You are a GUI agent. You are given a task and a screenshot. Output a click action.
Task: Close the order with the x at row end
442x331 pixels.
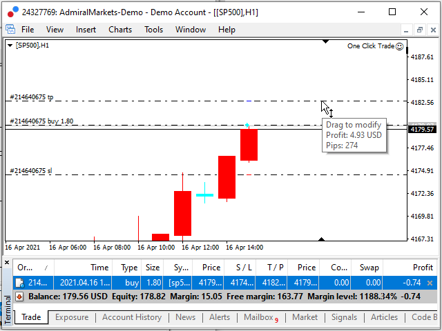click(x=430, y=283)
